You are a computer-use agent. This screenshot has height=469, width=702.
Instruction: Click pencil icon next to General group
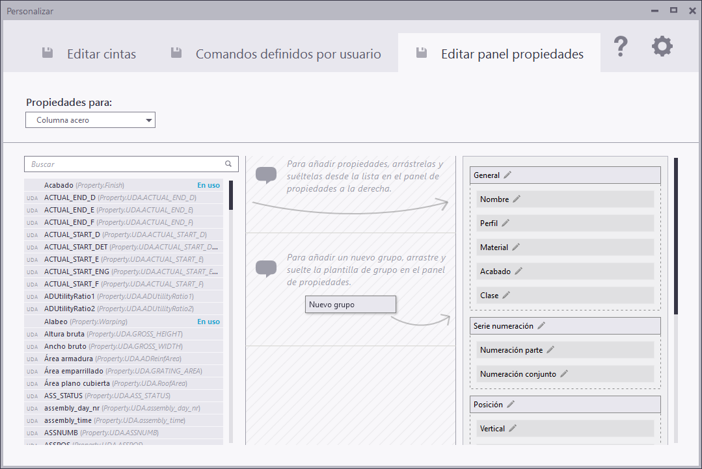(x=507, y=175)
